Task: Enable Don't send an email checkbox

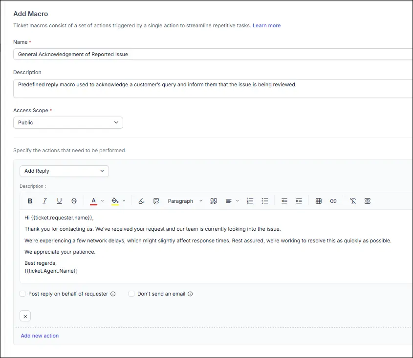Action: pyautogui.click(x=131, y=294)
